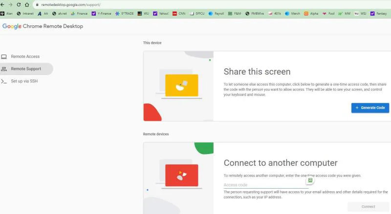
Task: Open the AA bookmark
Action: tap(43, 14)
